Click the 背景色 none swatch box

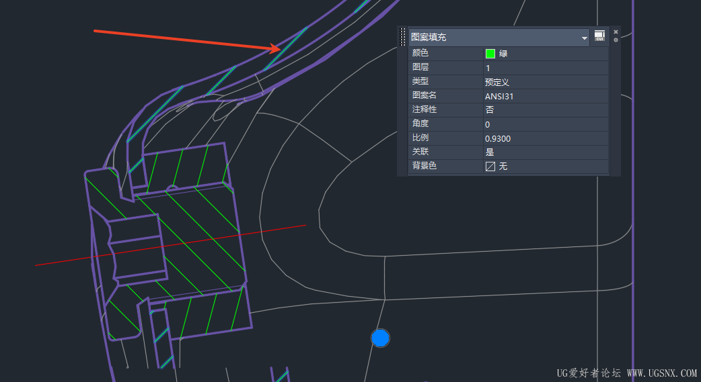tap(490, 166)
